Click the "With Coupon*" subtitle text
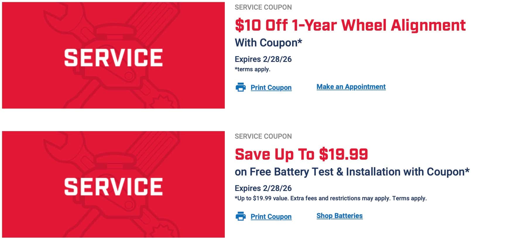The width and height of the screenshot is (514, 240). click(x=268, y=43)
